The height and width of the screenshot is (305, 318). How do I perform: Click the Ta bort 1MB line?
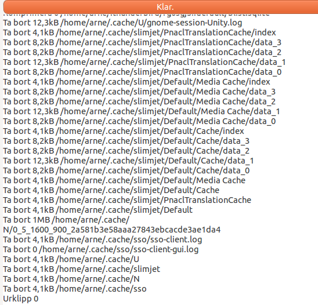tap(66, 220)
